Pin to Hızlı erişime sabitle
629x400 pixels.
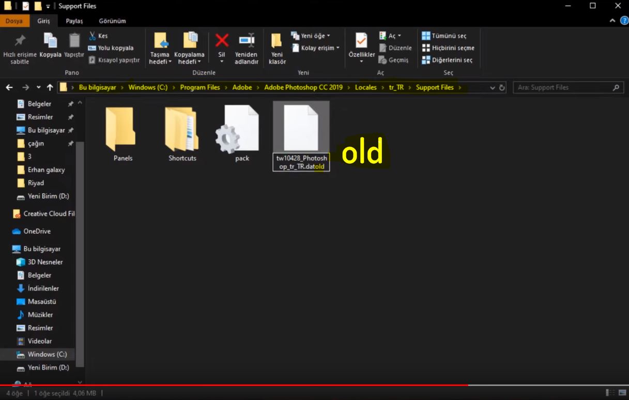tap(20, 48)
